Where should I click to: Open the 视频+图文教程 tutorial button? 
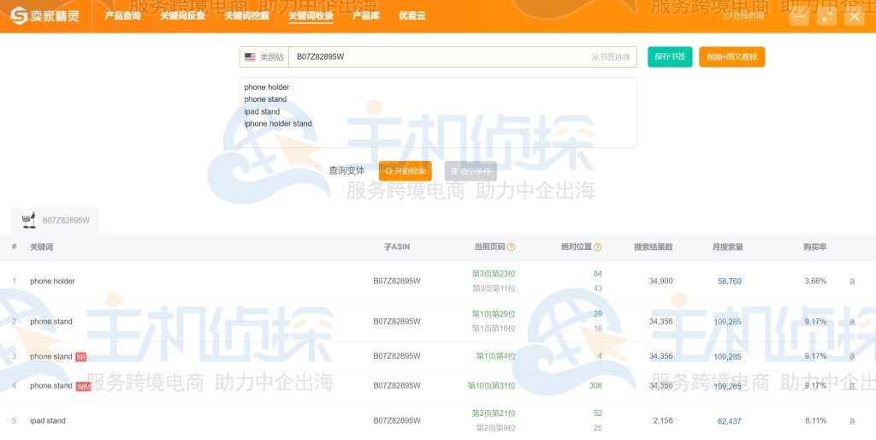pyautogui.click(x=731, y=57)
